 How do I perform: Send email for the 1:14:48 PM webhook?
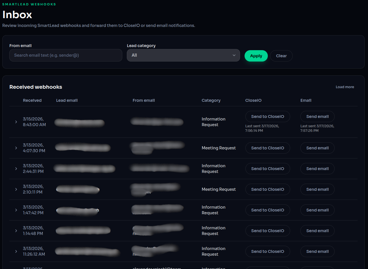317,231
